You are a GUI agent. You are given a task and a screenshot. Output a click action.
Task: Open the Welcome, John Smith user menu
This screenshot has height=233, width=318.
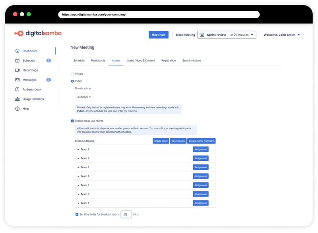click(282, 35)
